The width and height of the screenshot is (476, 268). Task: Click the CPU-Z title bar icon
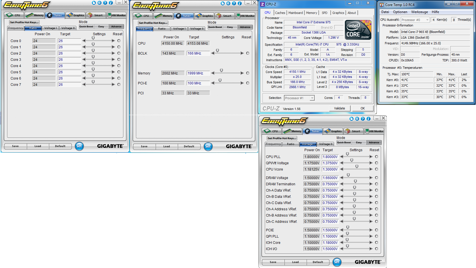(263, 4)
